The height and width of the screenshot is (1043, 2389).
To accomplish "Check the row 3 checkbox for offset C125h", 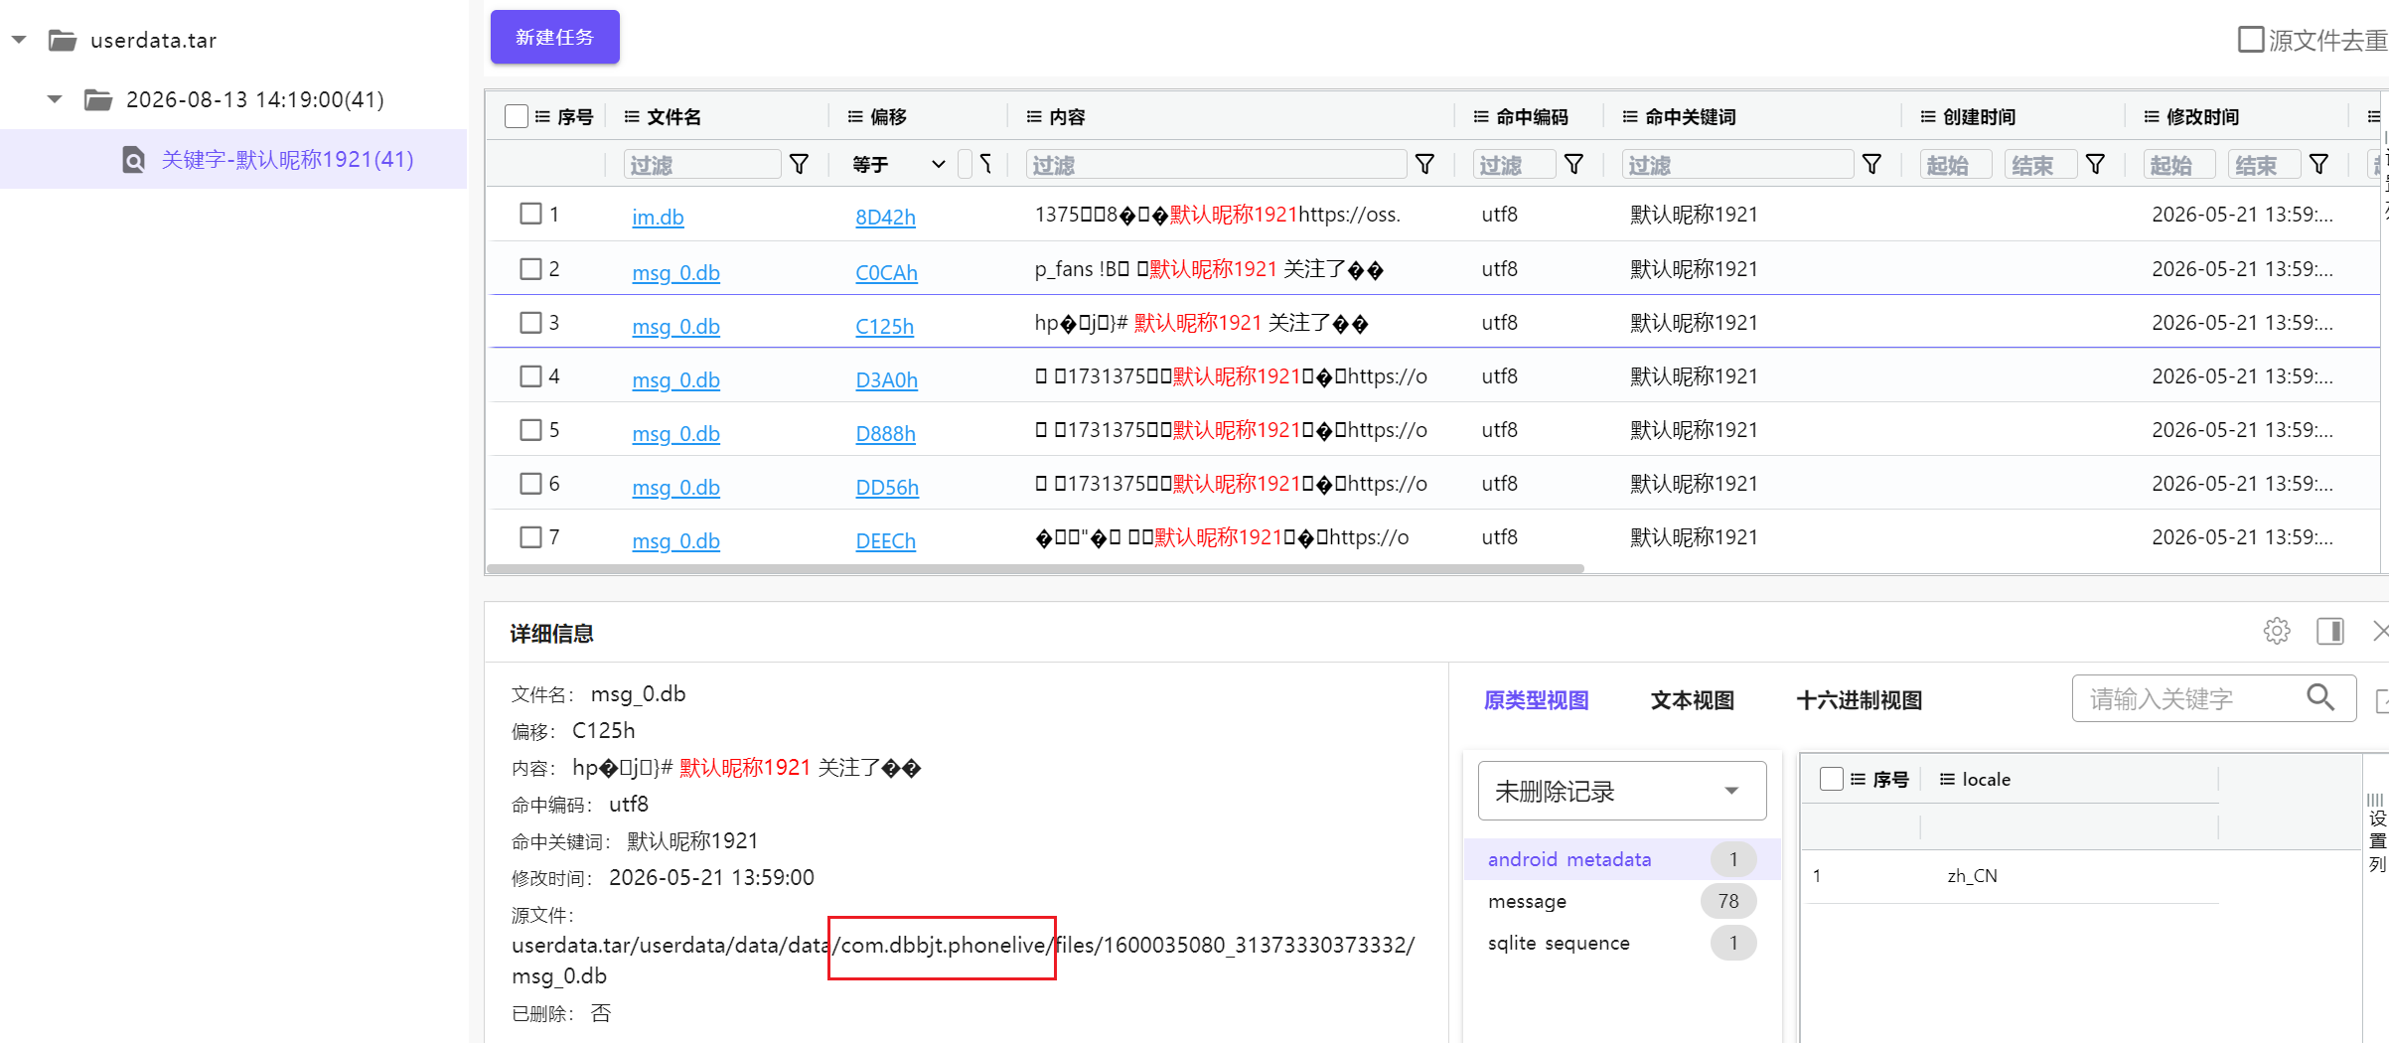I will pyautogui.click(x=531, y=322).
